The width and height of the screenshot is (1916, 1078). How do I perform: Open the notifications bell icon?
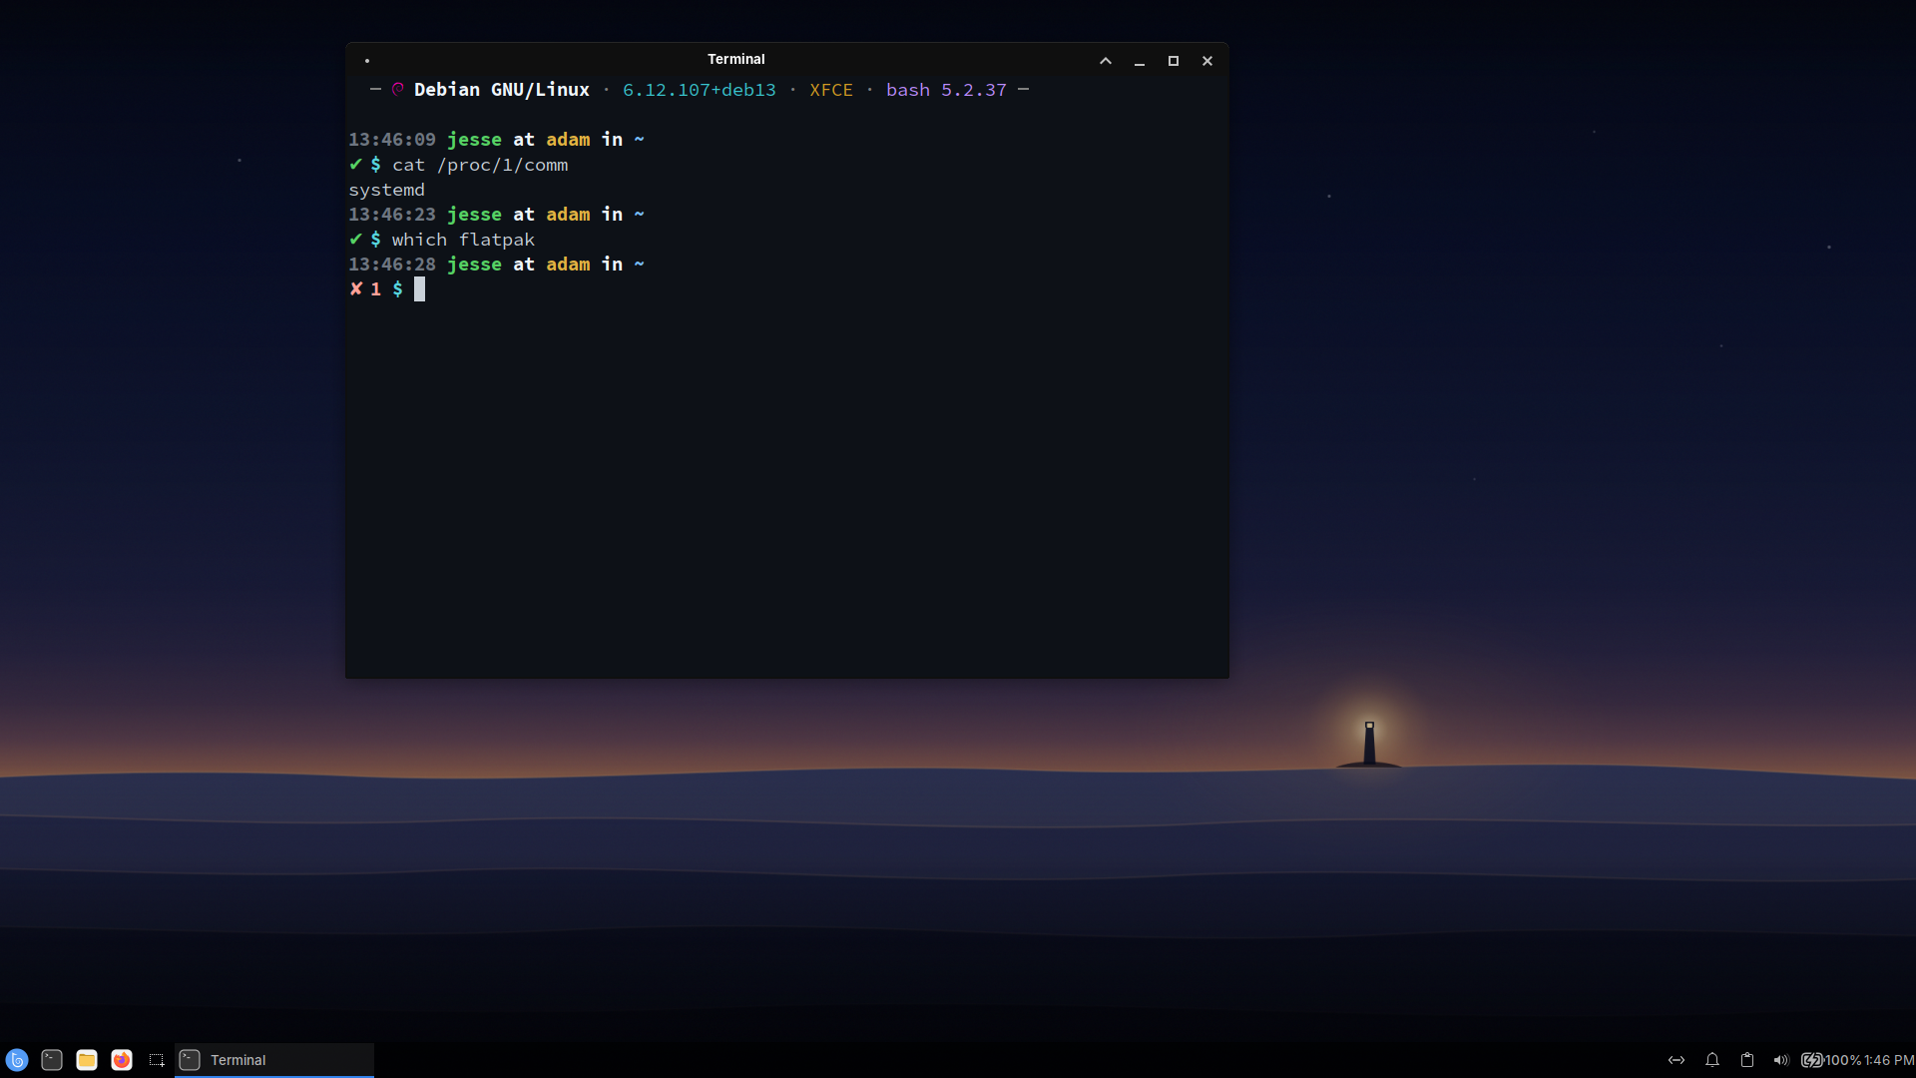point(1712,1060)
